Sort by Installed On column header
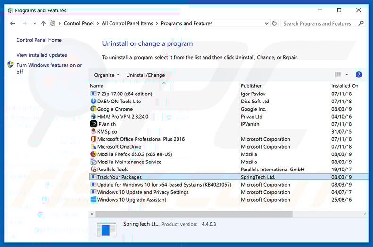The width and height of the screenshot is (373, 247). click(x=345, y=86)
